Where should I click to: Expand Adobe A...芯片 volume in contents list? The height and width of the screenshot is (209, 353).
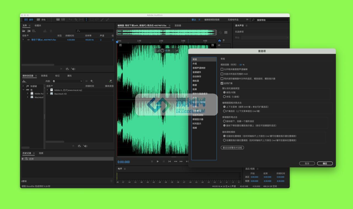tap(47, 90)
